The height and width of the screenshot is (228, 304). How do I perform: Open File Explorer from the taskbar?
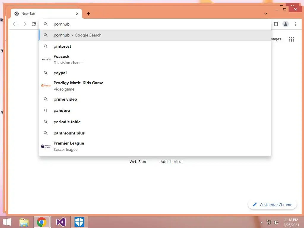coord(24,222)
